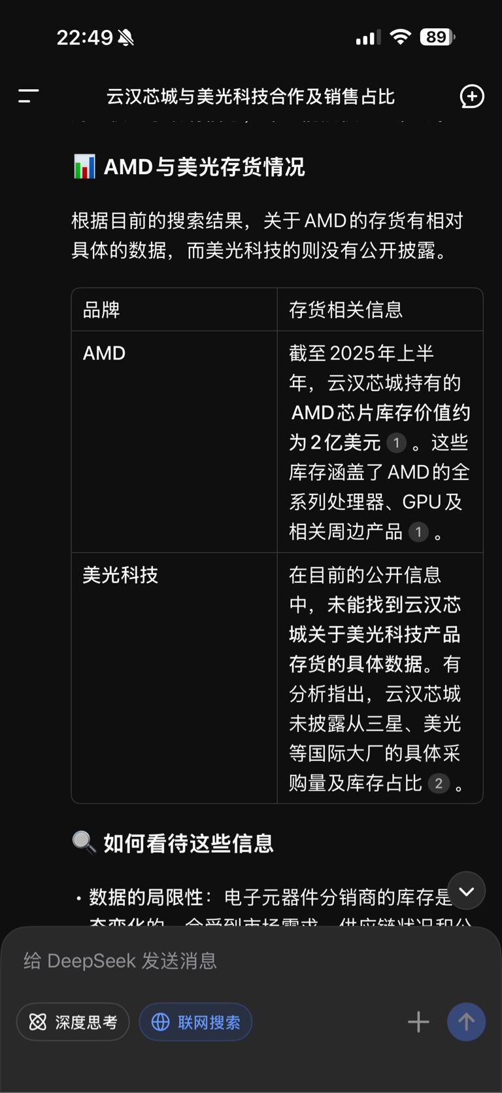Start a new chat with plus bubble icon
The image size is (502, 1093).
click(472, 96)
